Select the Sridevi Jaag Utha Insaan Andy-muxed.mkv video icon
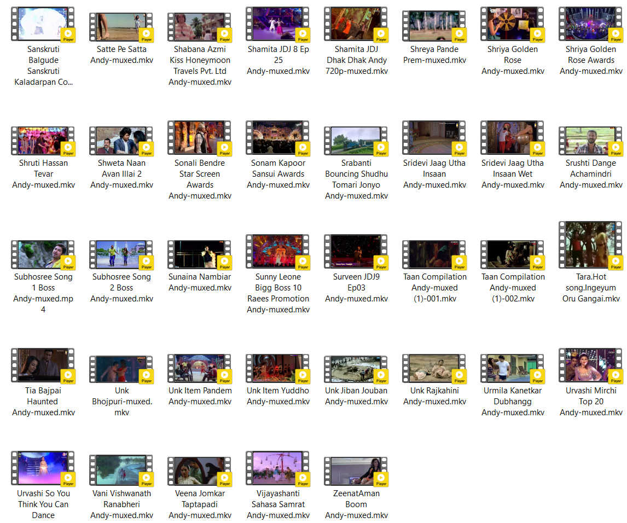627x523 pixels. click(434, 138)
